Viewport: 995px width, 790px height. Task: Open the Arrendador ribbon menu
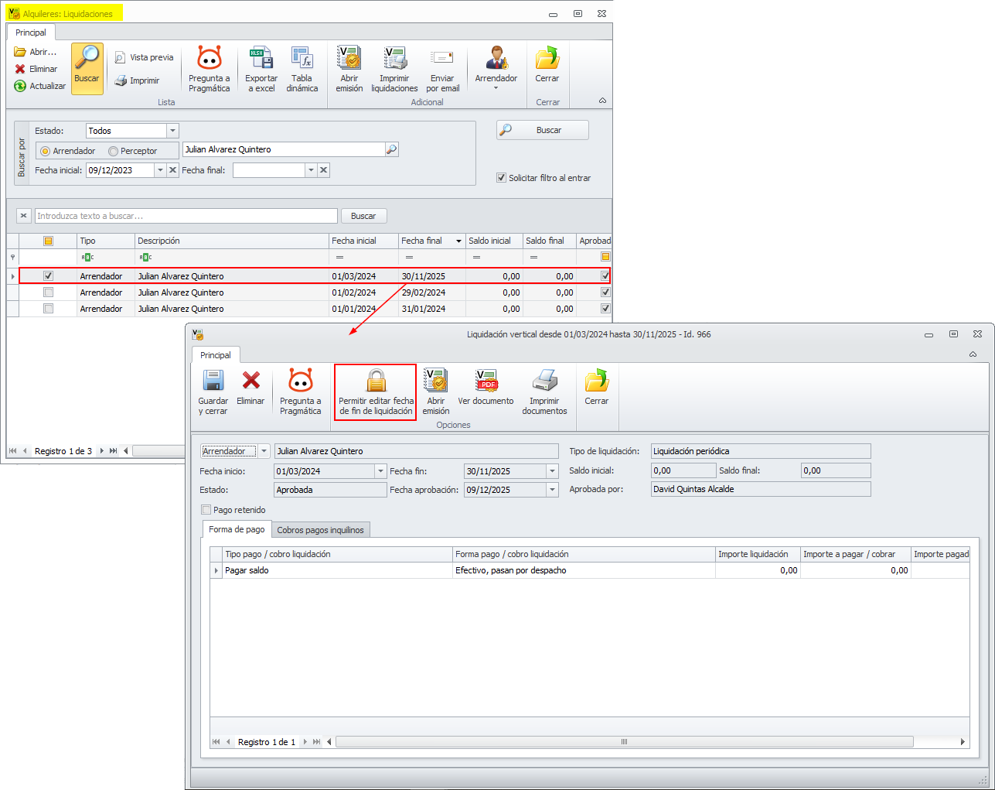coord(496,68)
